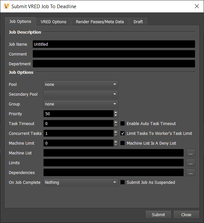204x223 pixels.
Task: Open the Secondary Pool dropdown
Action: coord(80,94)
